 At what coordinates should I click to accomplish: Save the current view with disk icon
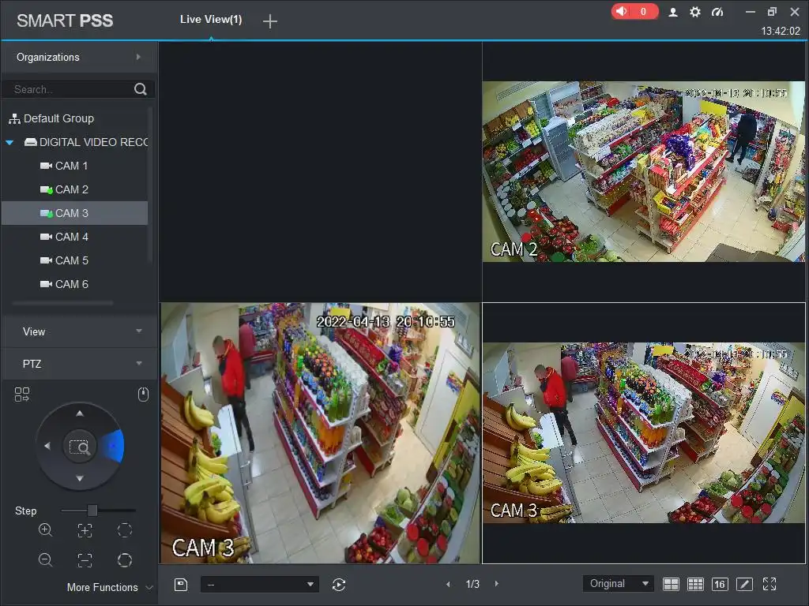tap(181, 585)
